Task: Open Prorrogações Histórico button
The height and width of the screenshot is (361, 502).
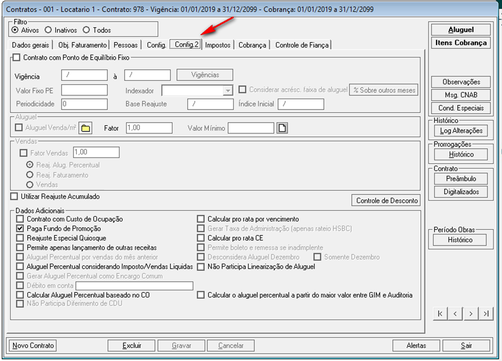Action: pyautogui.click(x=461, y=155)
